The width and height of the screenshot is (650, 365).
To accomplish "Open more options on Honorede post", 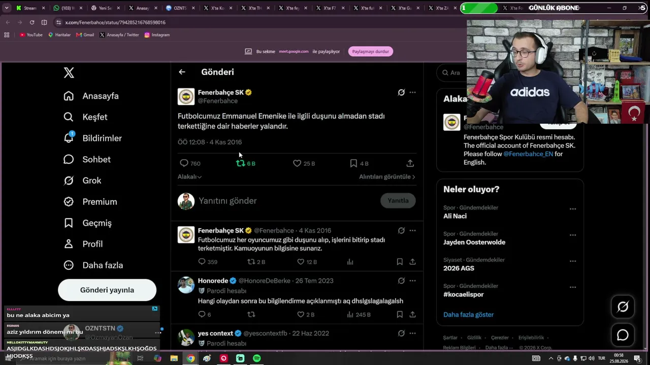I will coord(412,281).
